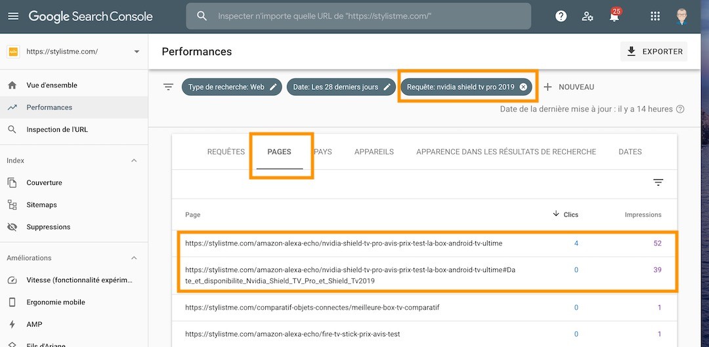Open Vitesse (fonctionnalité expérim... report
This screenshot has height=347, width=709.
pos(74,280)
